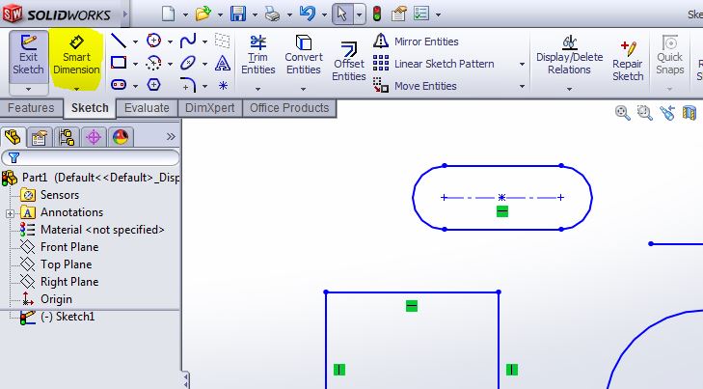The width and height of the screenshot is (703, 389).
Task: Select the Front Plane
Action: tap(60, 247)
